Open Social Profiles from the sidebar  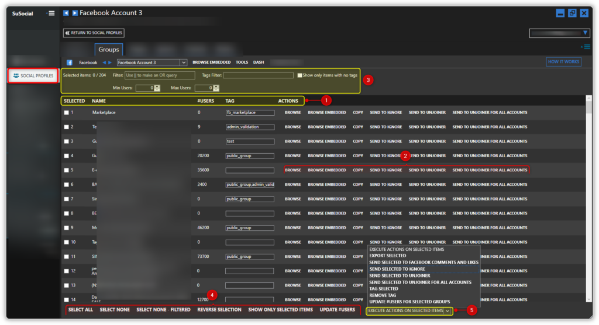pos(33,75)
